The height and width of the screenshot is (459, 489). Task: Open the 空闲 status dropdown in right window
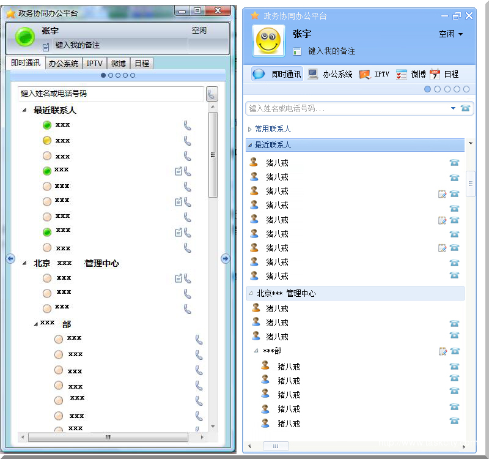pos(451,34)
